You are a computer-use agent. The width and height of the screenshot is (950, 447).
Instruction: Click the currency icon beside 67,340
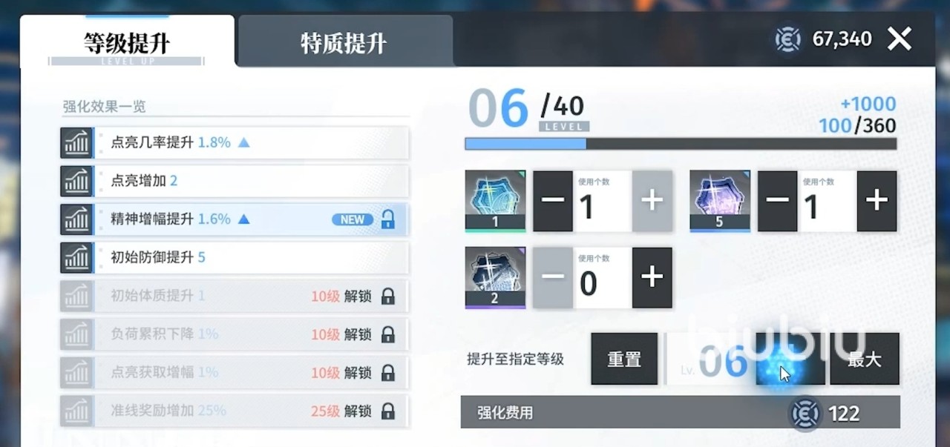pyautogui.click(x=788, y=39)
